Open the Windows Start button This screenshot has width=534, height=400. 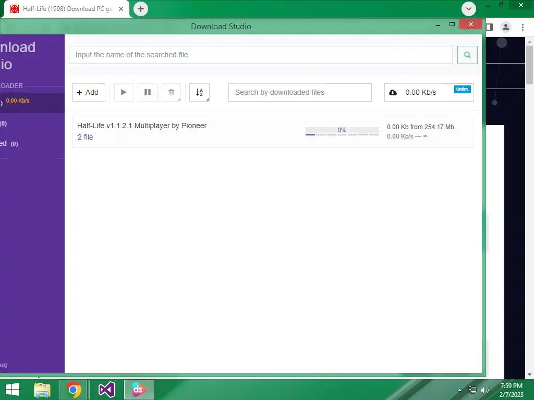[13, 390]
